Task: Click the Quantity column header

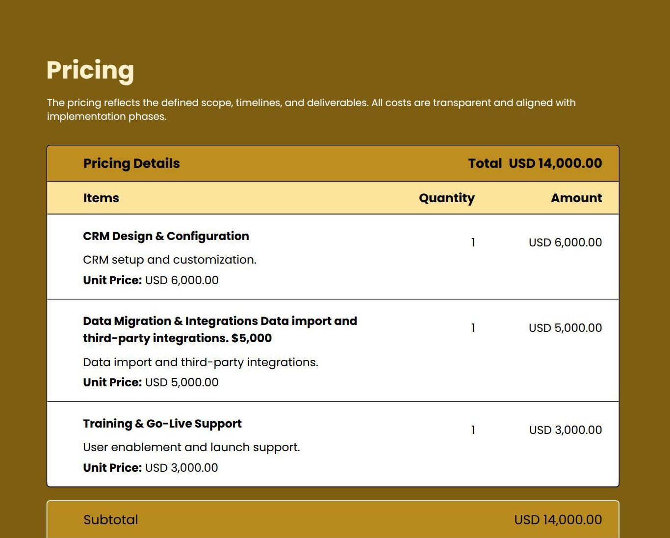Action: [x=446, y=198]
